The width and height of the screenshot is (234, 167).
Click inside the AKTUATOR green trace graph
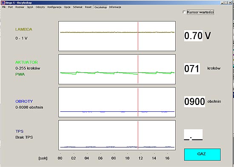(117, 69)
